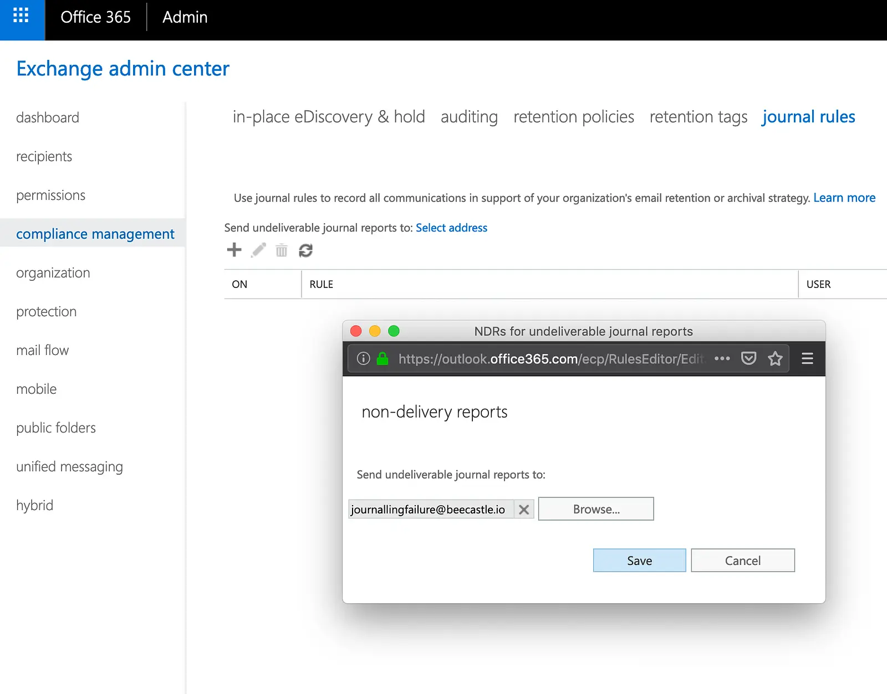887x694 pixels.
Task: Go to unified messaging
Action: [x=70, y=466]
